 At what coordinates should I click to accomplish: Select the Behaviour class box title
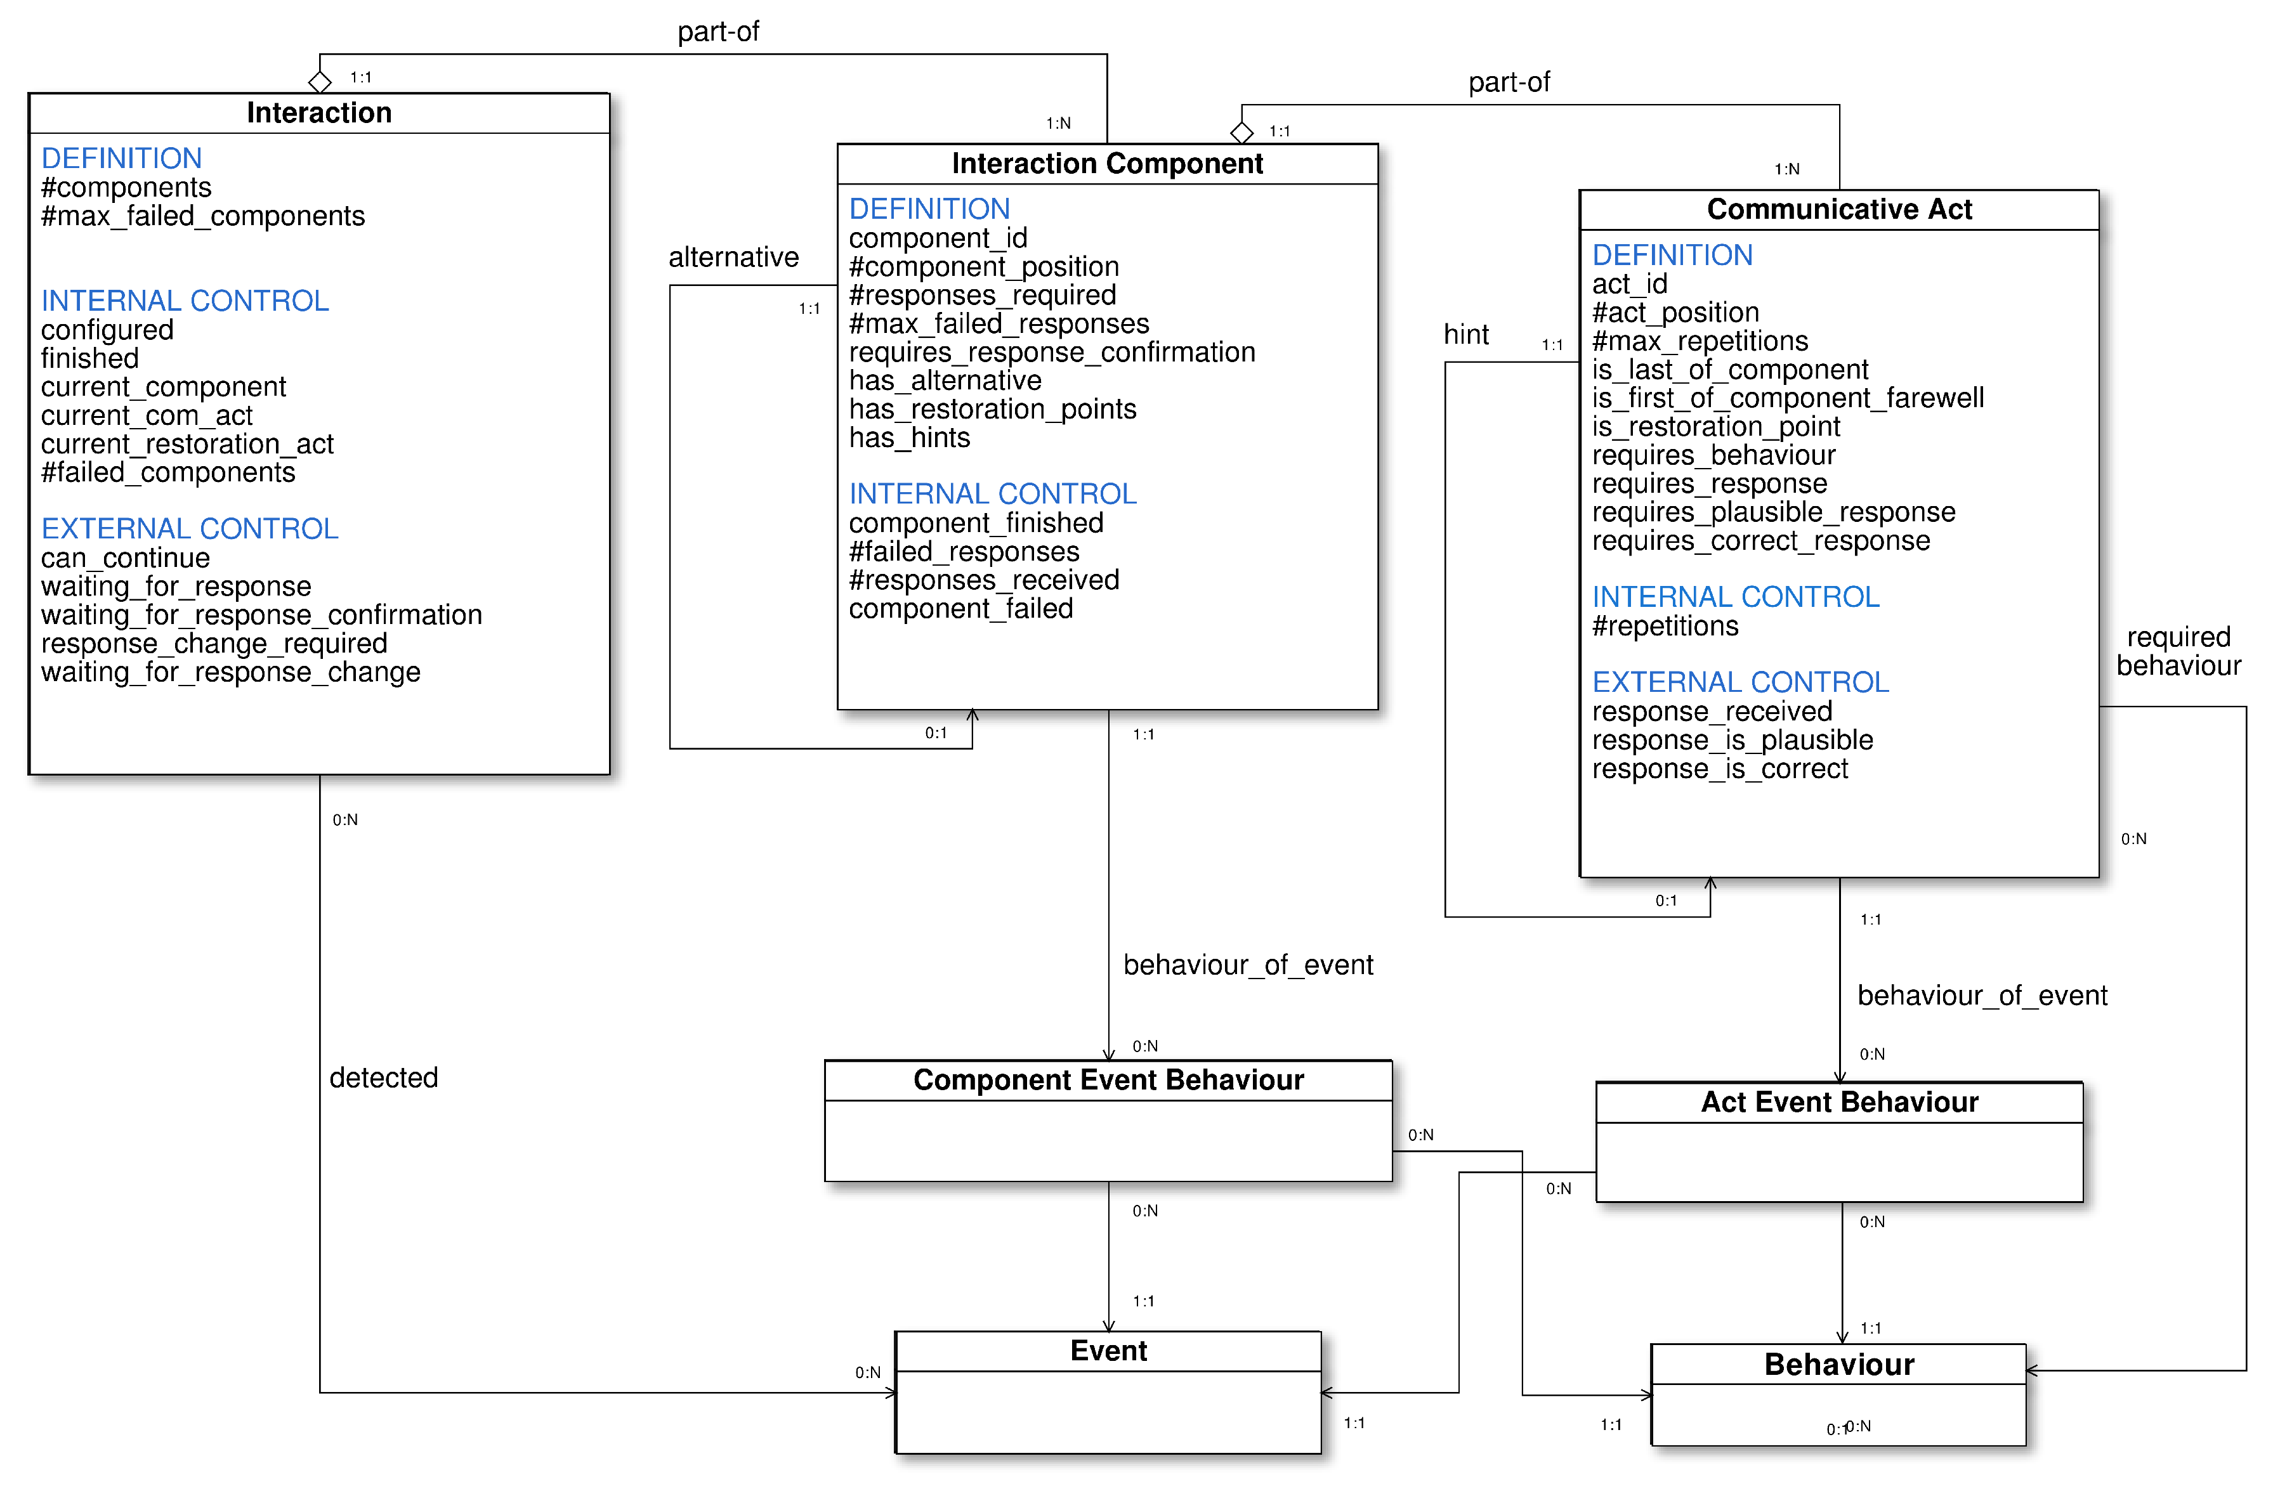[x=1838, y=1364]
